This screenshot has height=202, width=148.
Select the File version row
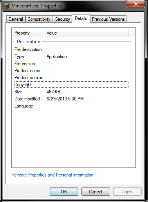point(71,64)
